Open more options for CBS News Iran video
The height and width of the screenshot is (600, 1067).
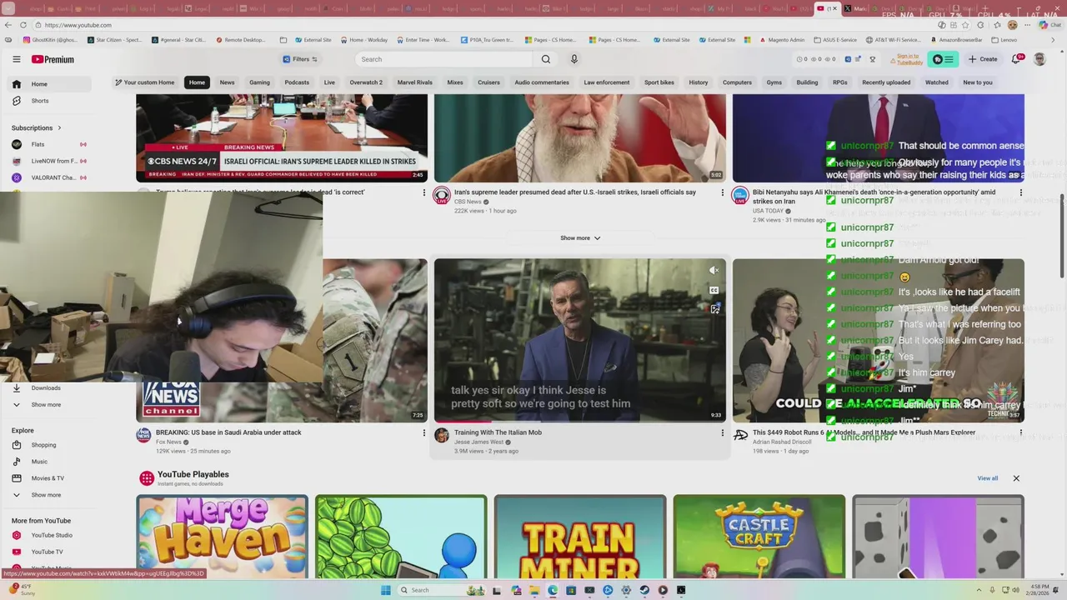pyautogui.click(x=723, y=192)
